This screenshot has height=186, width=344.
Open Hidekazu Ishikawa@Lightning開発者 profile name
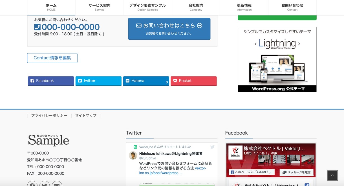171,154
